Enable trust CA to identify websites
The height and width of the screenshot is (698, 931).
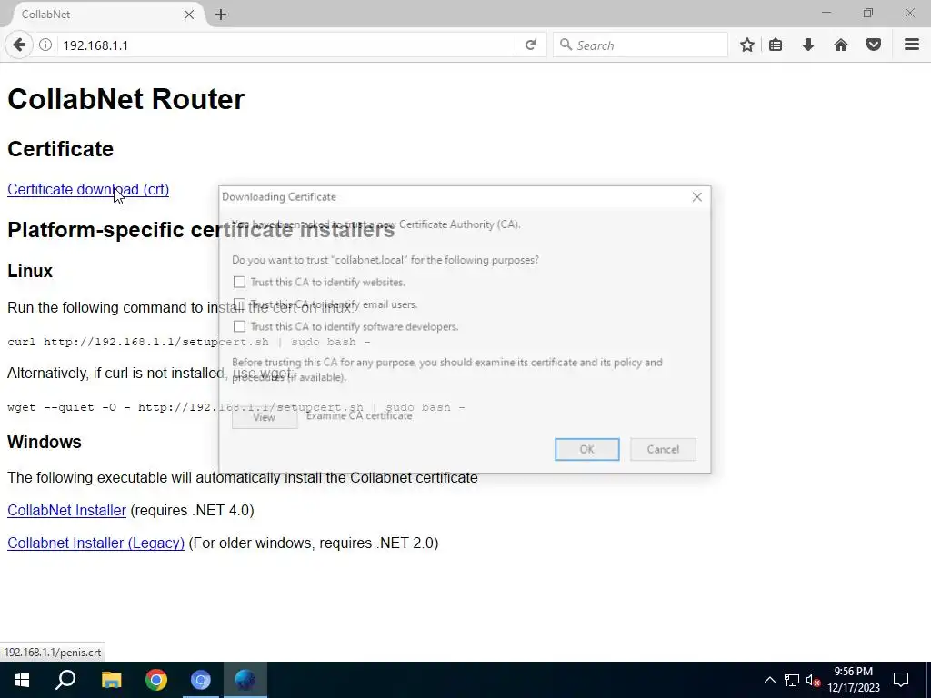click(239, 282)
